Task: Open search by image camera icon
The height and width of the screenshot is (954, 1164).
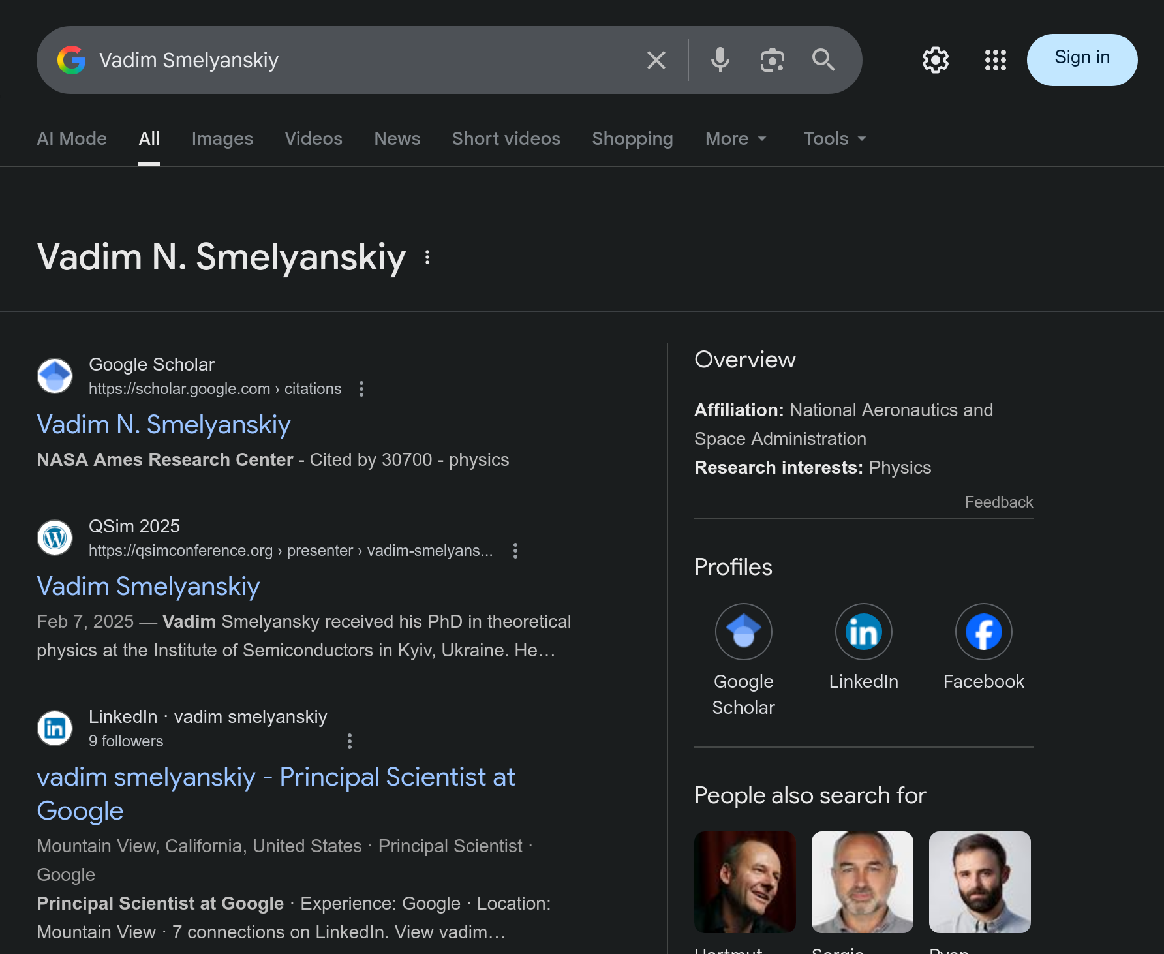Action: click(772, 60)
